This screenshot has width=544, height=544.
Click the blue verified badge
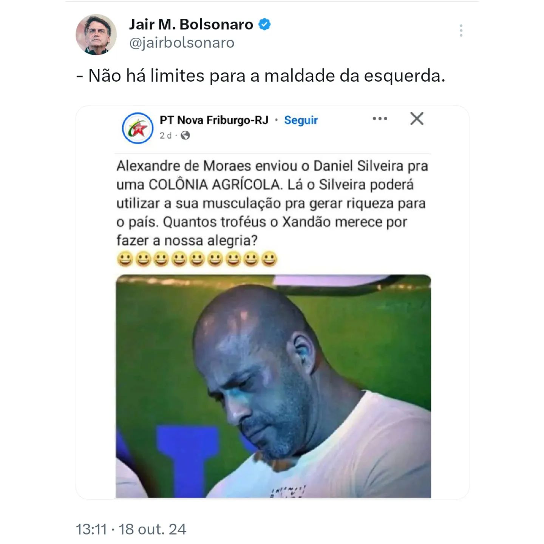click(x=264, y=25)
